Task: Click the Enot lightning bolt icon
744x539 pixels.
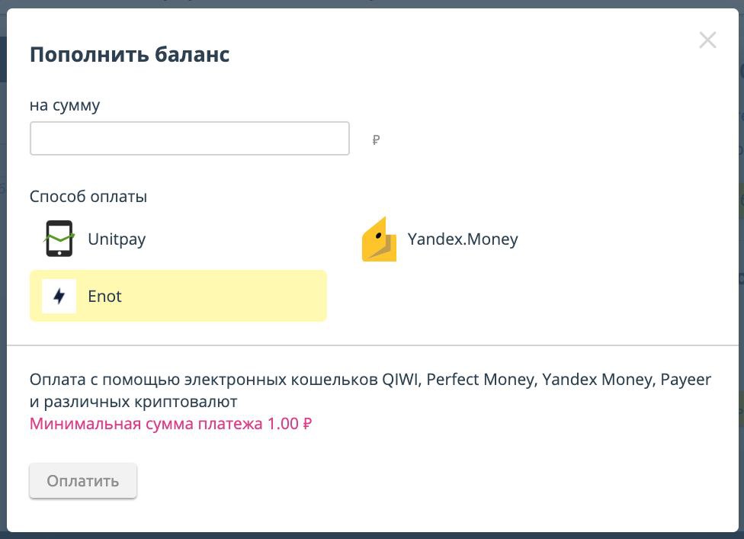Action: [59, 296]
